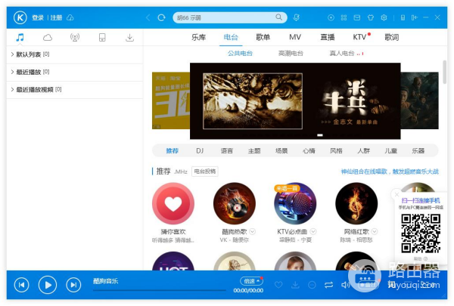
Task: Expand the KTV必点曲 dropdown arrow
Action: point(313,231)
